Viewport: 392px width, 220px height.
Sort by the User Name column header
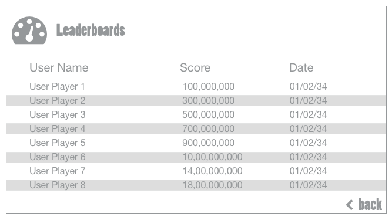click(x=59, y=67)
